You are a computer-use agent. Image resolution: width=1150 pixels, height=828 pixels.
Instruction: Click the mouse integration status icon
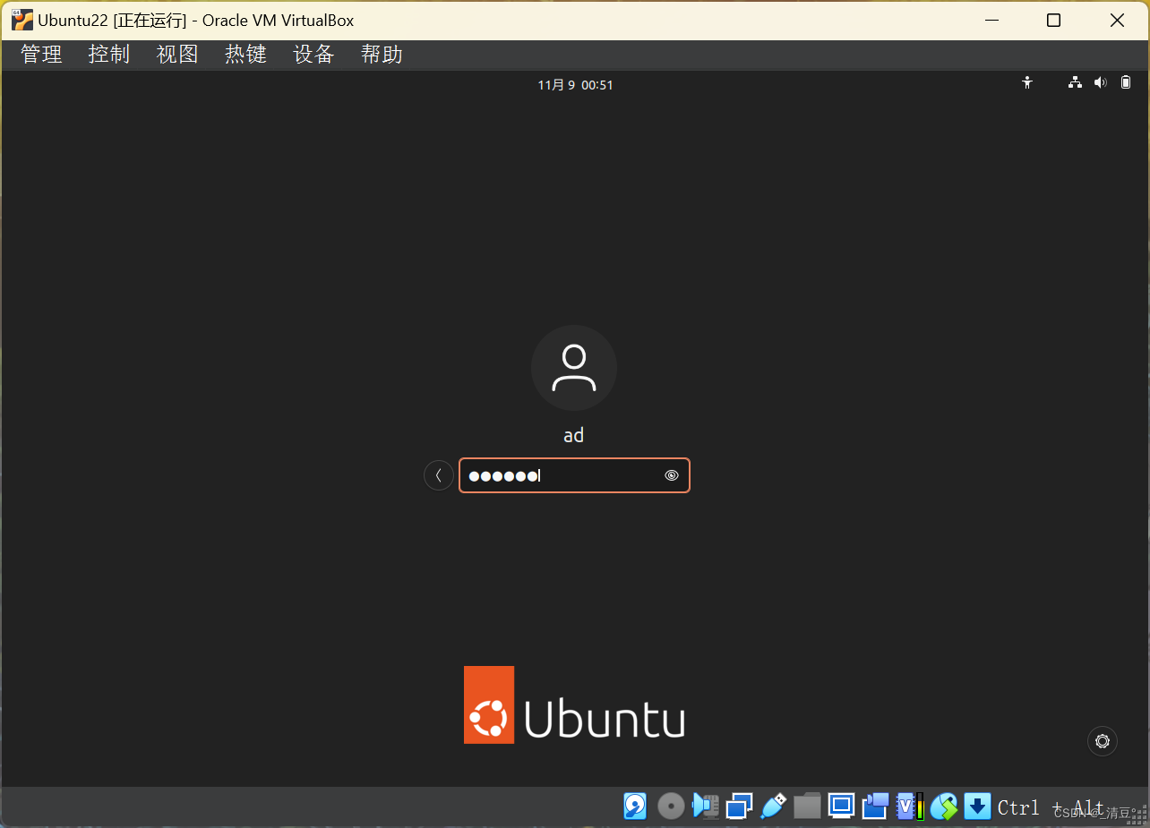[944, 807]
